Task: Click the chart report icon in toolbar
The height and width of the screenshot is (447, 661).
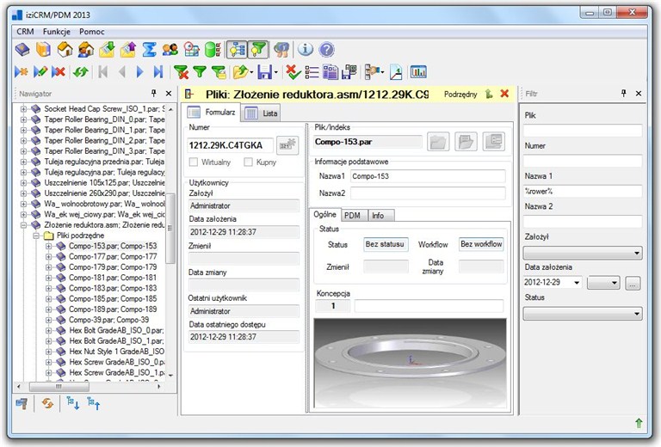Action: [x=418, y=72]
